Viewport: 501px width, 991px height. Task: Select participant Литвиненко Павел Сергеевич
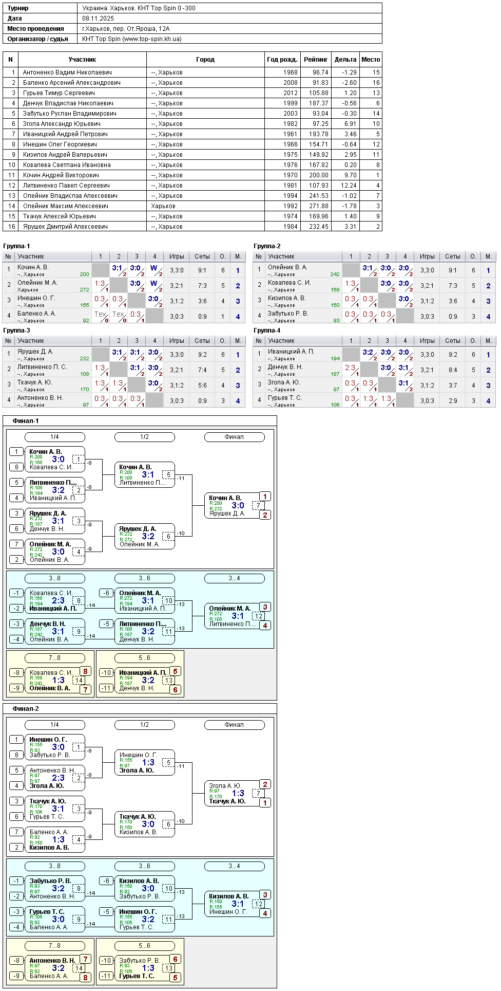(x=66, y=186)
